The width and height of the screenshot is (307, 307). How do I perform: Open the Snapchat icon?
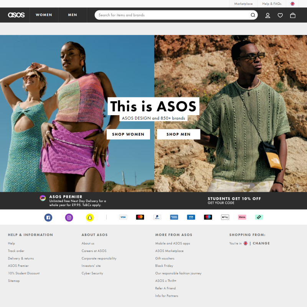pos(90,218)
